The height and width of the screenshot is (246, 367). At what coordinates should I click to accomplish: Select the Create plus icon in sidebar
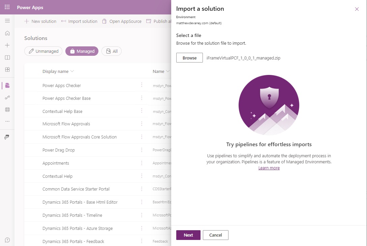click(x=7, y=45)
